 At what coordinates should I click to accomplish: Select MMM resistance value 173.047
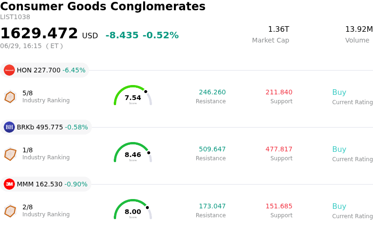tap(212, 206)
